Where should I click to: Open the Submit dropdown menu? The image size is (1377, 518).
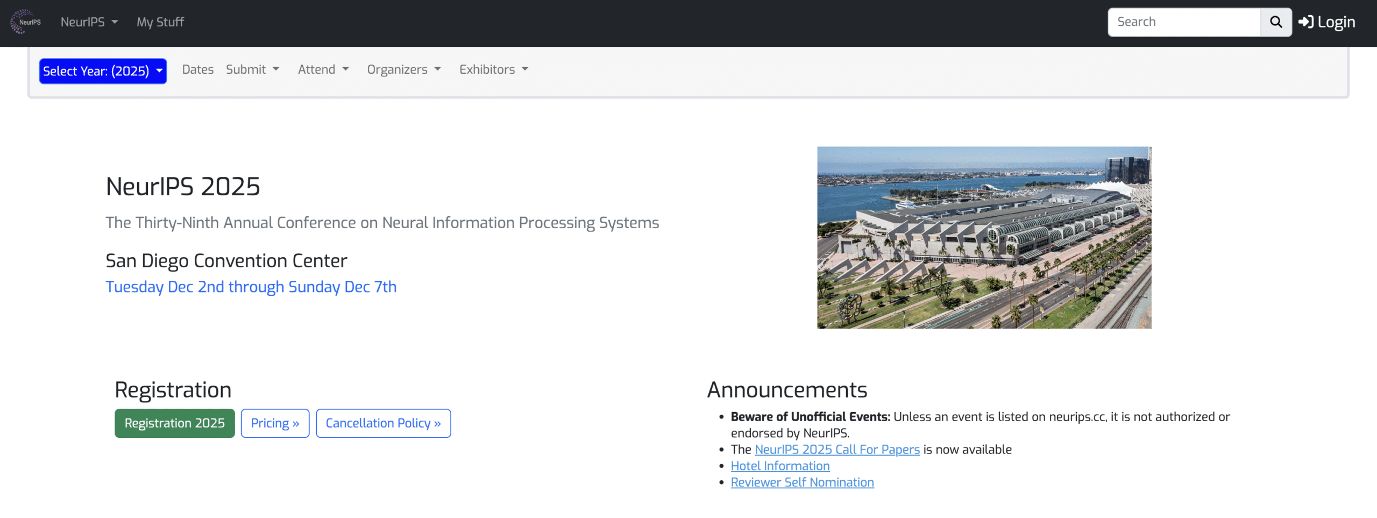coord(252,69)
